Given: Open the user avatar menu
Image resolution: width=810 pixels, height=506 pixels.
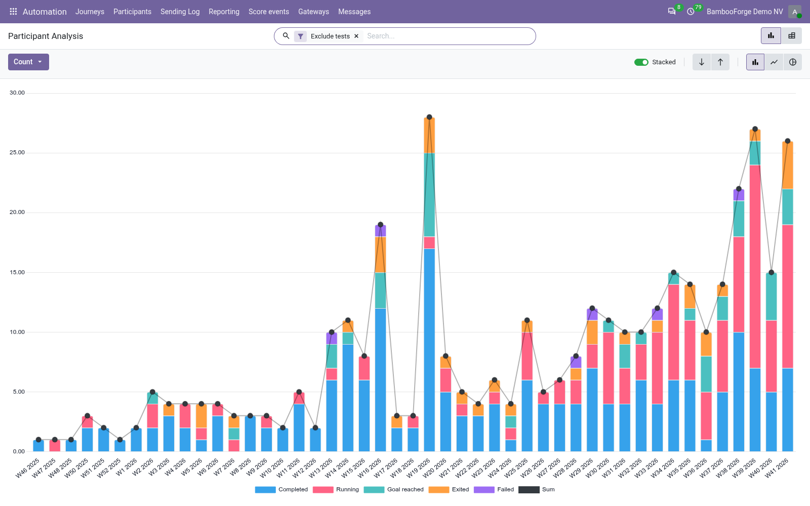Looking at the screenshot, I should click(795, 12).
